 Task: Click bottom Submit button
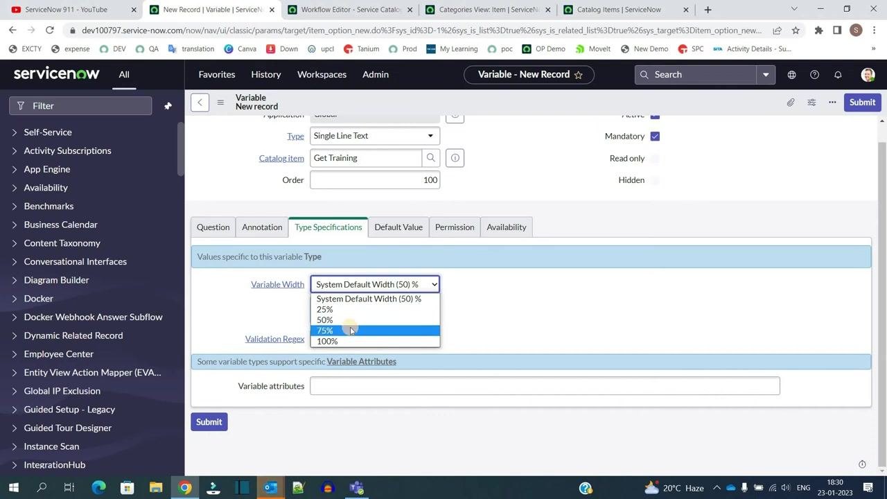pos(209,422)
